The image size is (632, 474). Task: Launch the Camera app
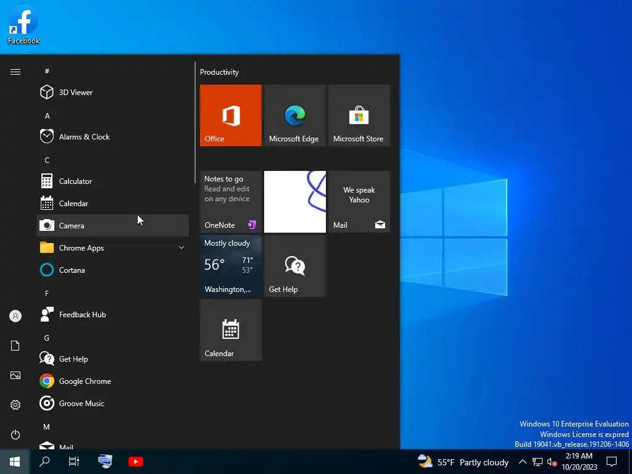(x=113, y=225)
